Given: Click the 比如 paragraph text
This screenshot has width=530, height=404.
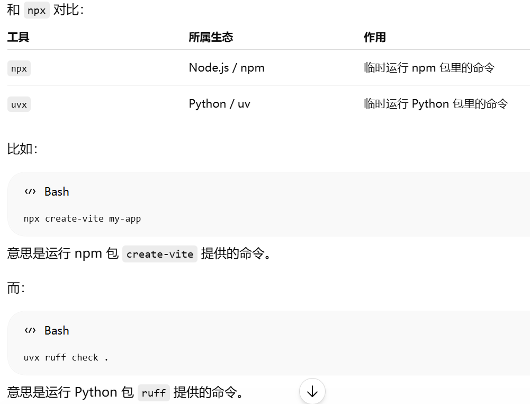Looking at the screenshot, I should (22, 149).
